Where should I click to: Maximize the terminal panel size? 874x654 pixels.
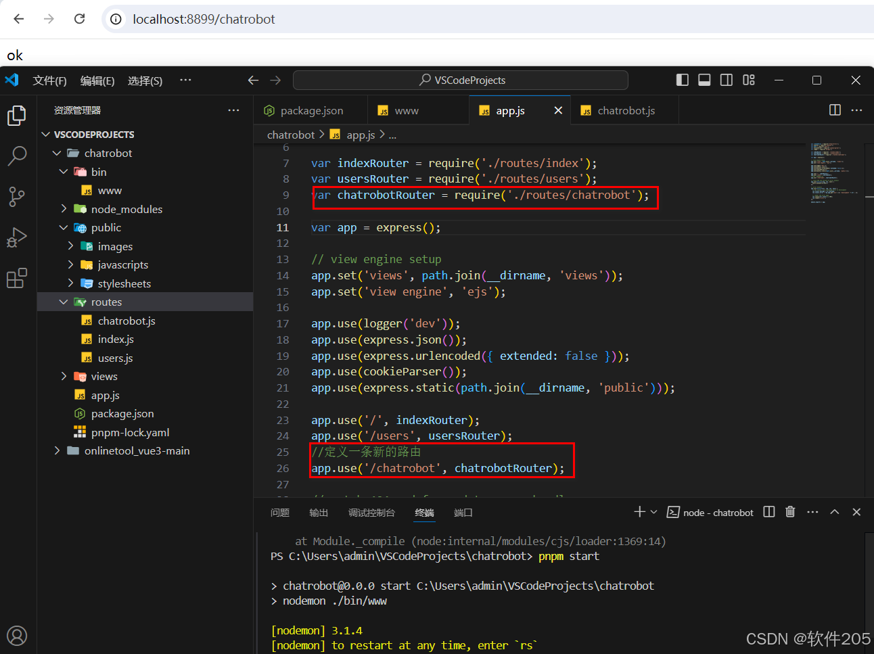click(x=835, y=512)
